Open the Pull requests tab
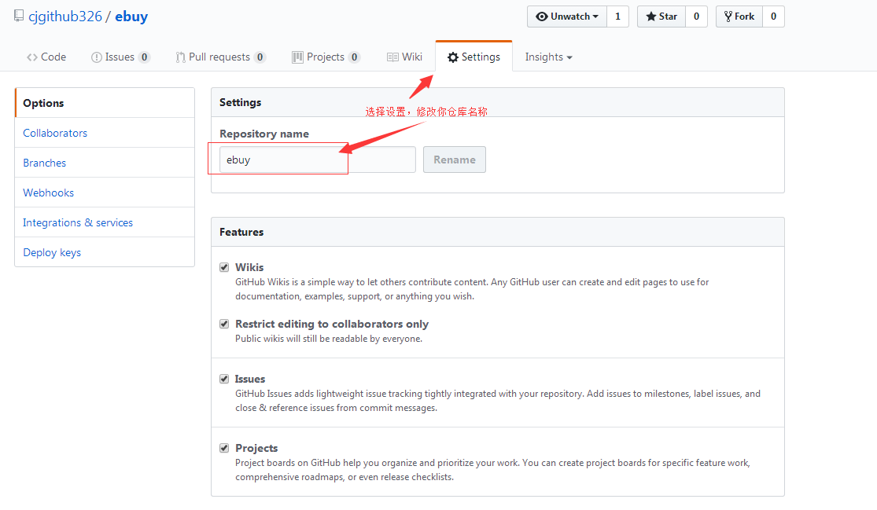Screen dimensions: 877x510 (220, 57)
